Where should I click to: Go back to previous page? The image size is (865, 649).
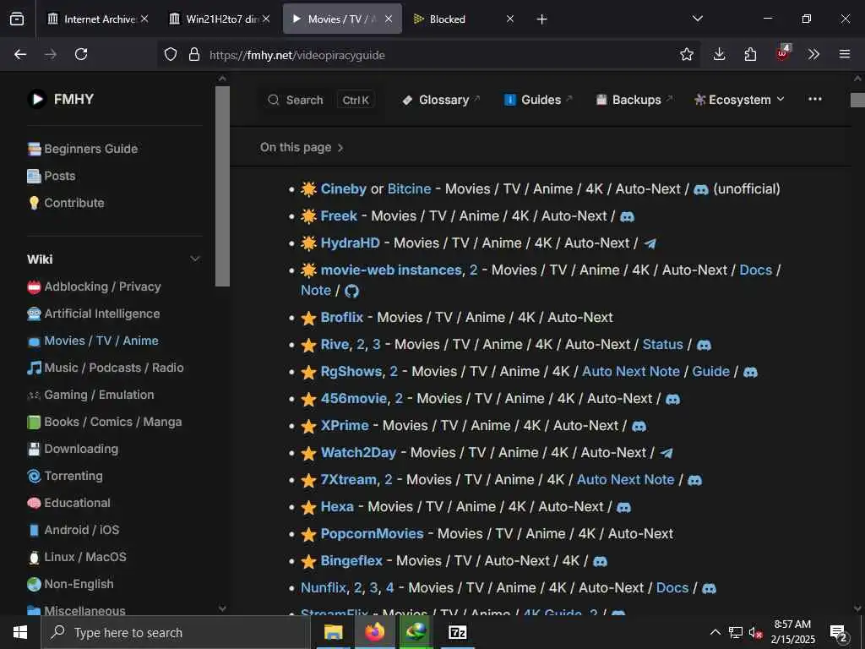(20, 54)
